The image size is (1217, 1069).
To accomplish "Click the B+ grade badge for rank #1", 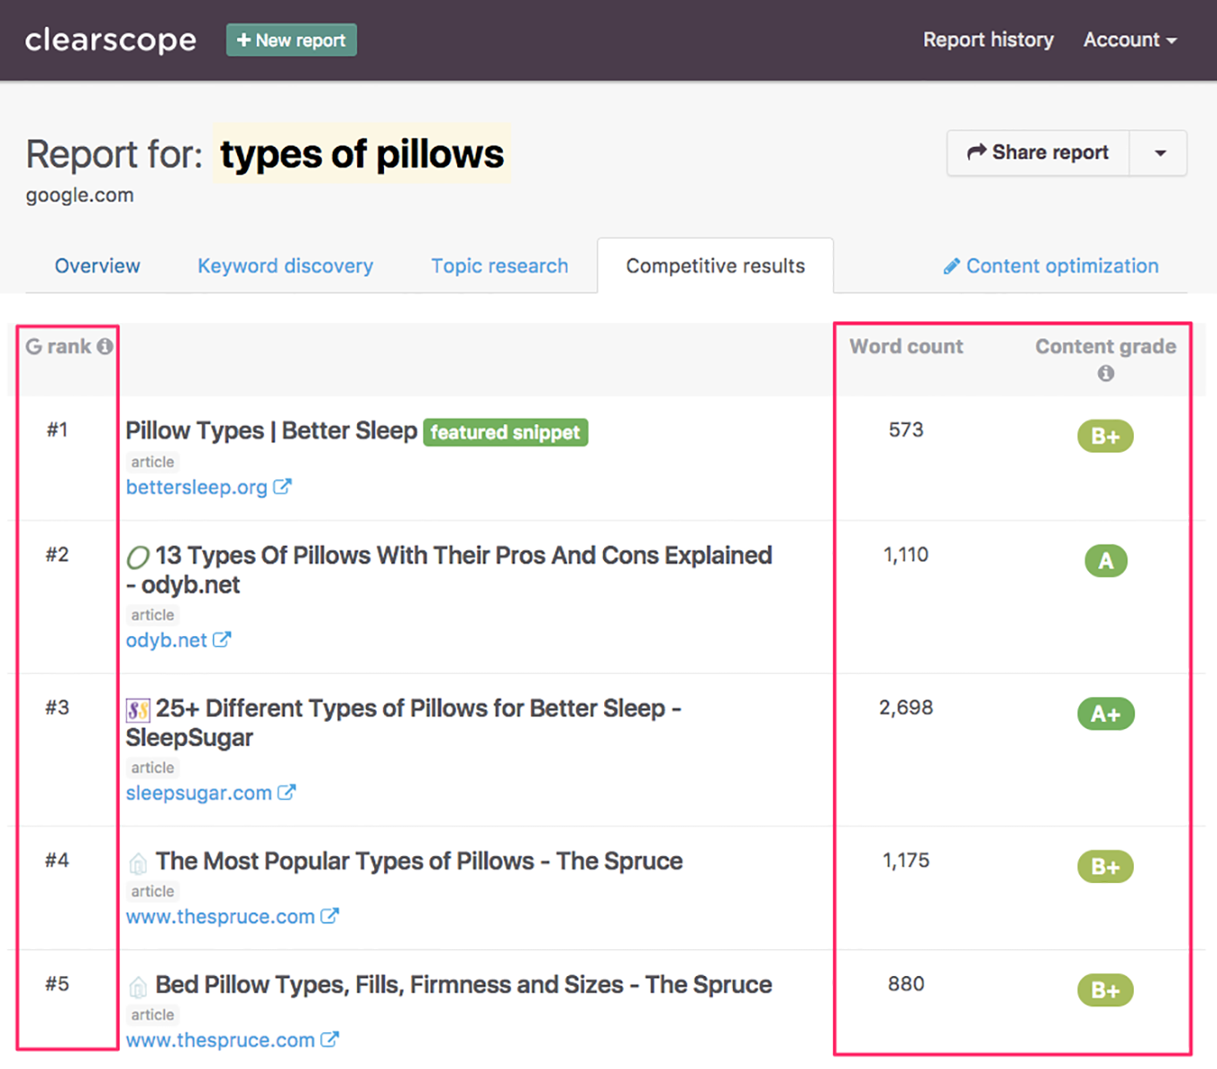I will coord(1105,437).
